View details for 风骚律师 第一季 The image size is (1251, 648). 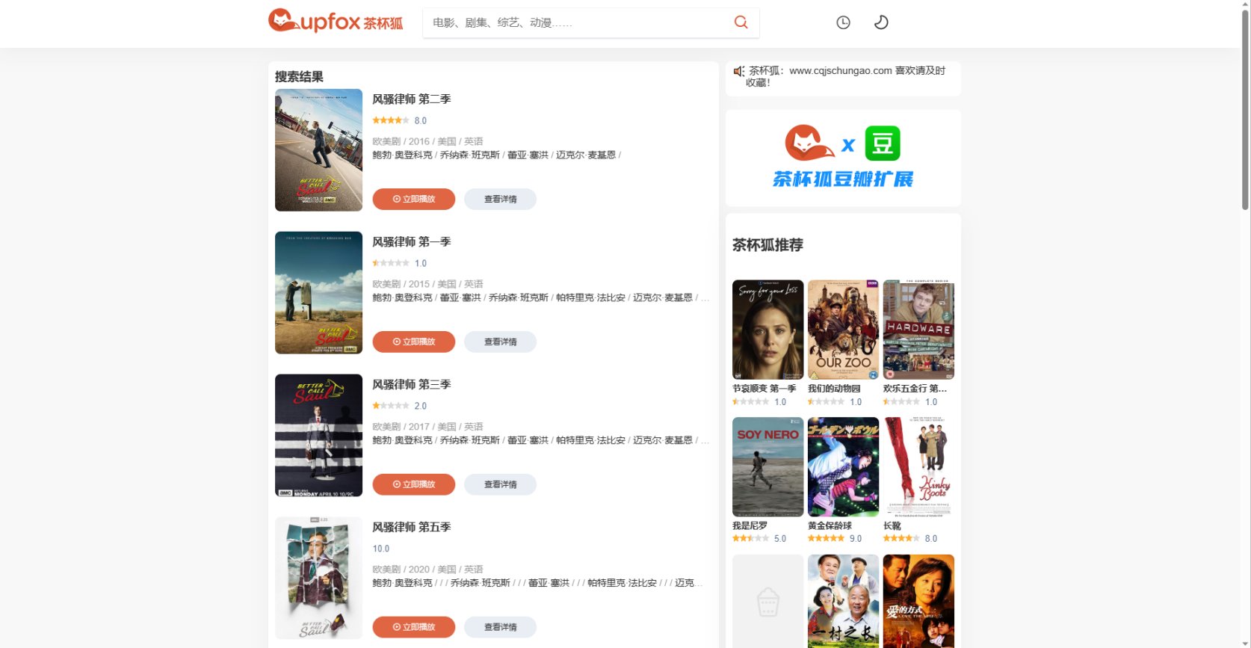pyautogui.click(x=500, y=342)
